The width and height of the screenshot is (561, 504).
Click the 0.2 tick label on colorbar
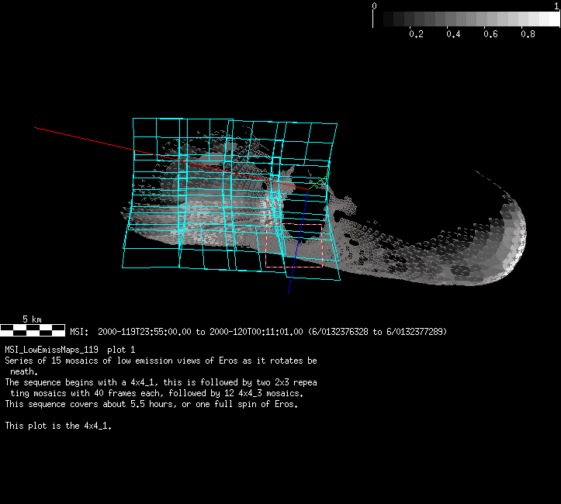(x=416, y=34)
